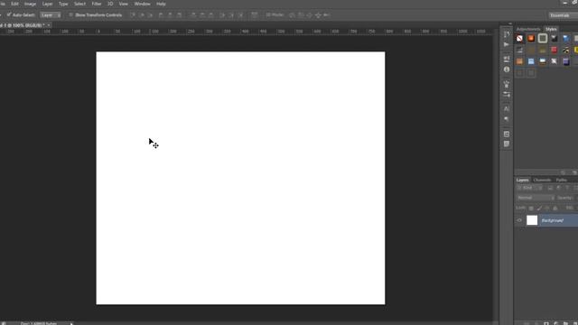
Task: Click Align left edges icon
Action: (161, 15)
